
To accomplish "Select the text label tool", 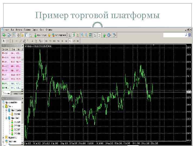I will click(36, 41).
